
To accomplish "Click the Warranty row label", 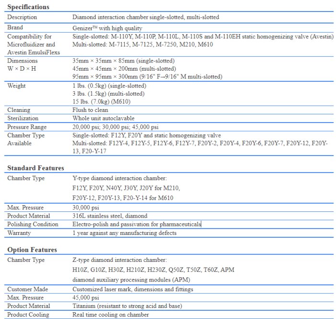I will (20, 233).
